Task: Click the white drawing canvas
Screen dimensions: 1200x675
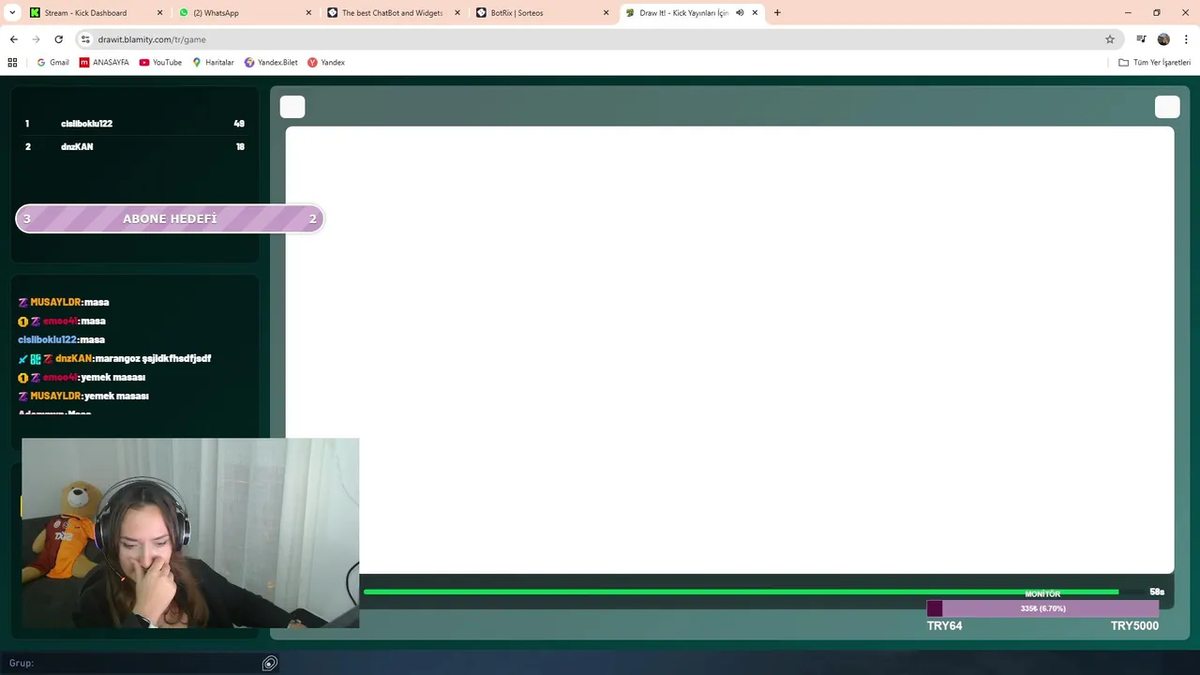Action: (x=729, y=350)
